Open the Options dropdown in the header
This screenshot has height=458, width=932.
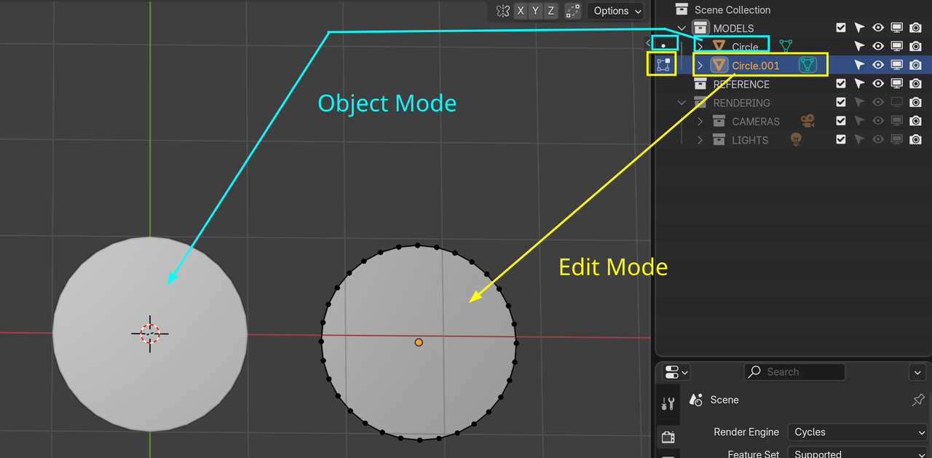click(615, 11)
